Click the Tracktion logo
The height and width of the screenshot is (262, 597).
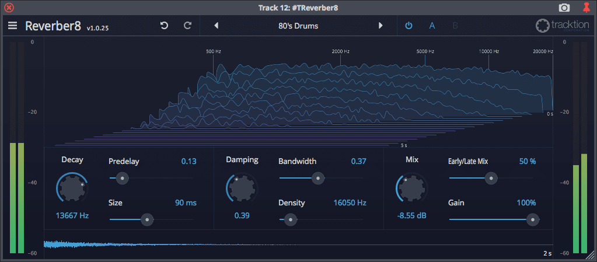point(563,26)
